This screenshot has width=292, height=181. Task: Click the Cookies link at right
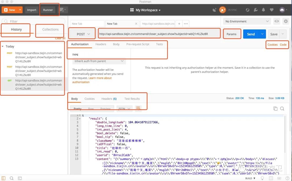coord(273,45)
